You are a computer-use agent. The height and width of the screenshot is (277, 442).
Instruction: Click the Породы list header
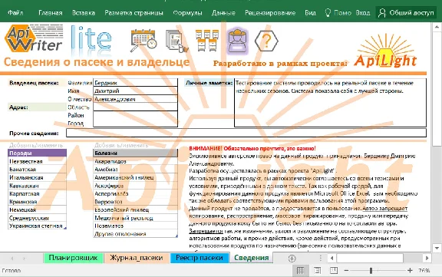[37, 153]
